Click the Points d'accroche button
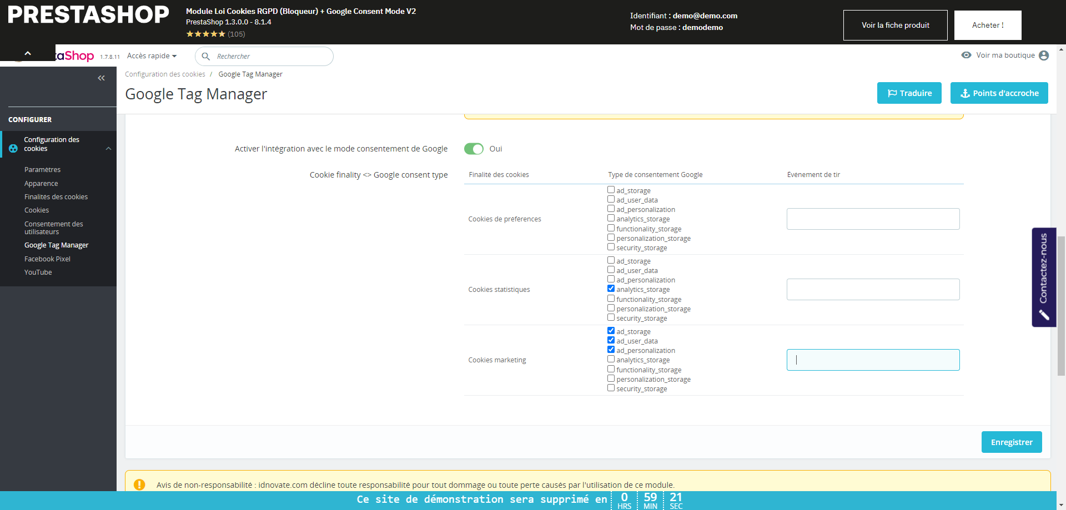 click(x=999, y=93)
